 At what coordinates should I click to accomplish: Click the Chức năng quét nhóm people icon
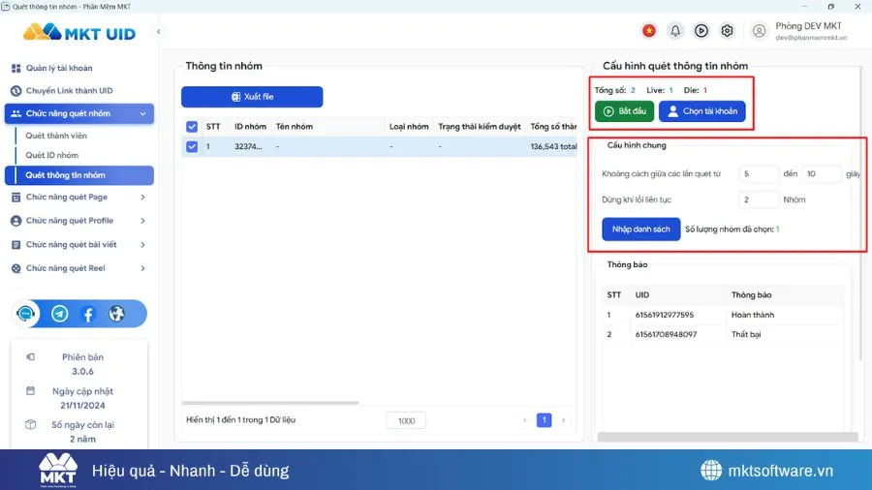pos(16,113)
